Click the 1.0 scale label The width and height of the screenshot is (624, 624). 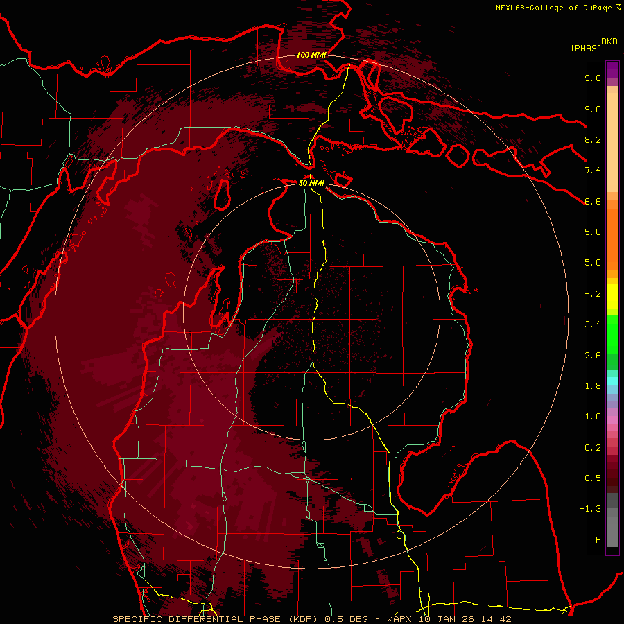tap(593, 417)
